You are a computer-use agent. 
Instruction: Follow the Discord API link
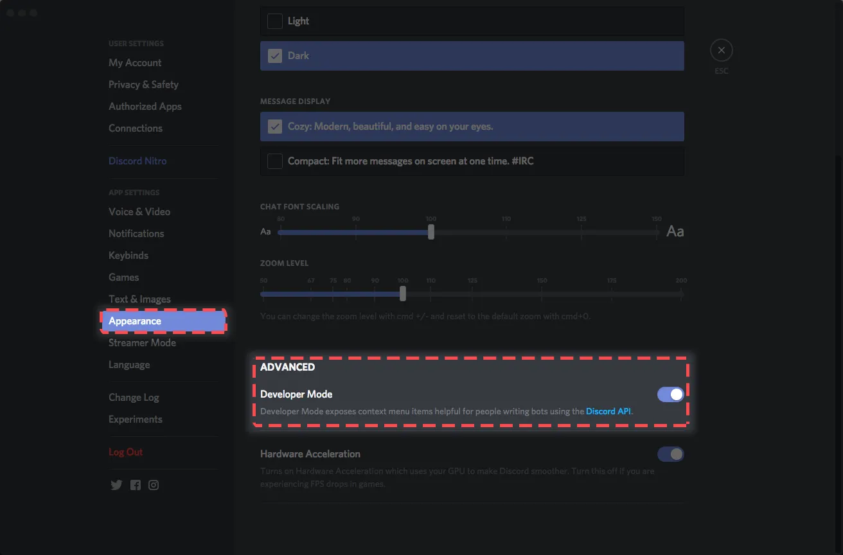(608, 411)
